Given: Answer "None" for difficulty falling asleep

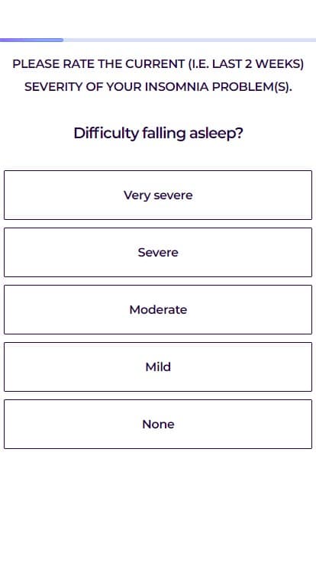Looking at the screenshot, I should pos(158,425).
